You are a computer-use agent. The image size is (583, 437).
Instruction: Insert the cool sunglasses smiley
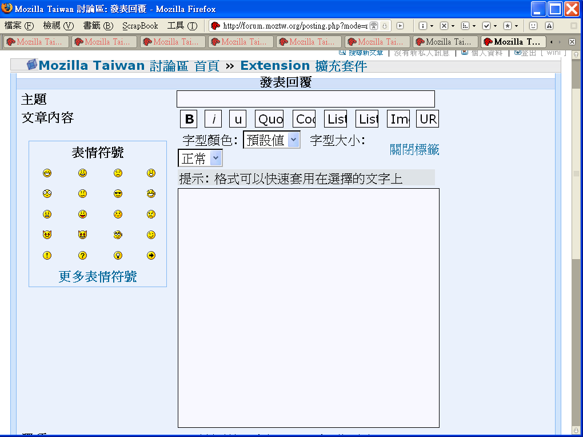click(118, 193)
